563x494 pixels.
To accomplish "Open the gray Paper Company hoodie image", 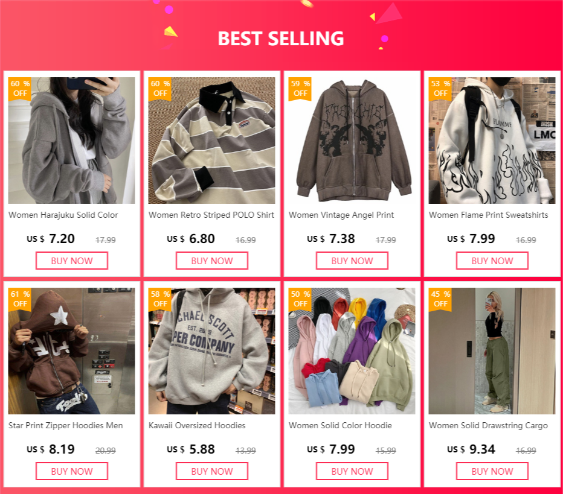I will point(212,351).
